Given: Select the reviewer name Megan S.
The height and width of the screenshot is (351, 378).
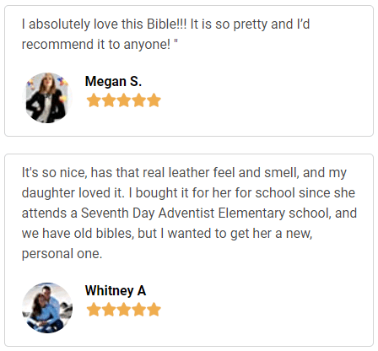Looking at the screenshot, I should (x=113, y=82).
